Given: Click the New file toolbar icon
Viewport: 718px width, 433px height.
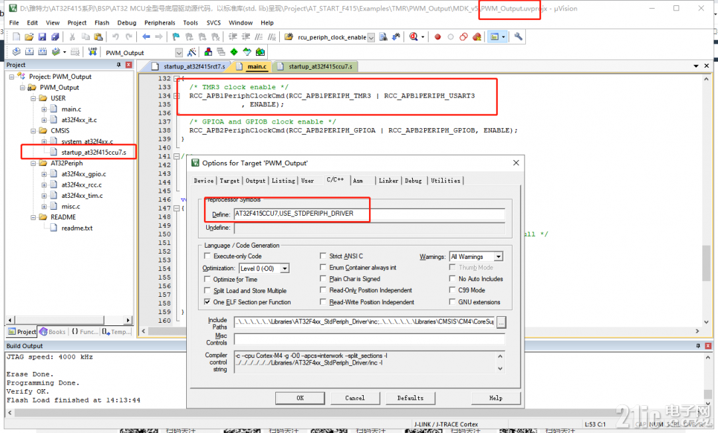Looking at the screenshot, I should click(17, 37).
